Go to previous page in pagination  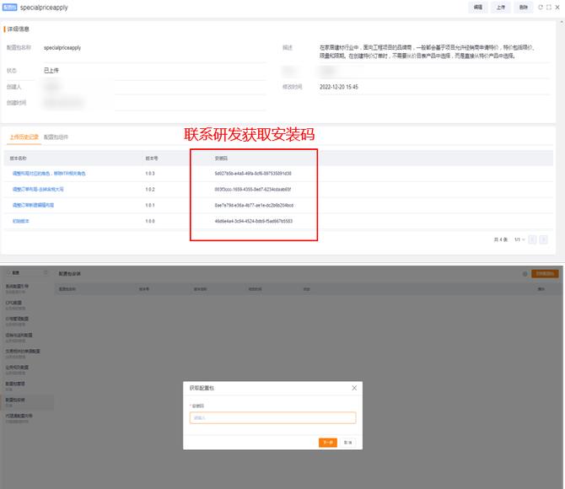531,239
